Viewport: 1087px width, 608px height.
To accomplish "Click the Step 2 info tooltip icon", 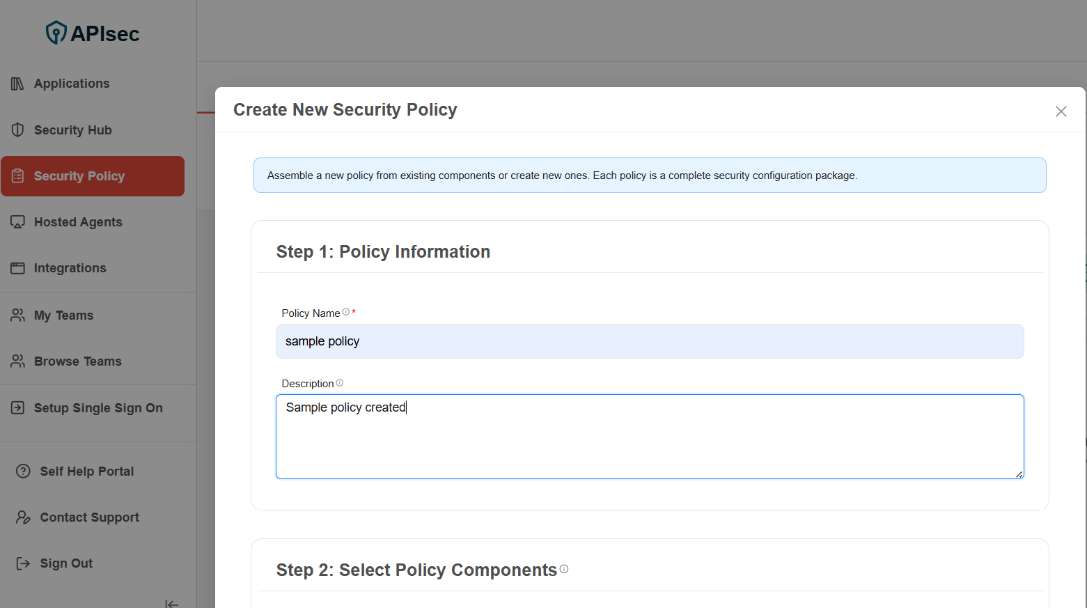I will (564, 569).
